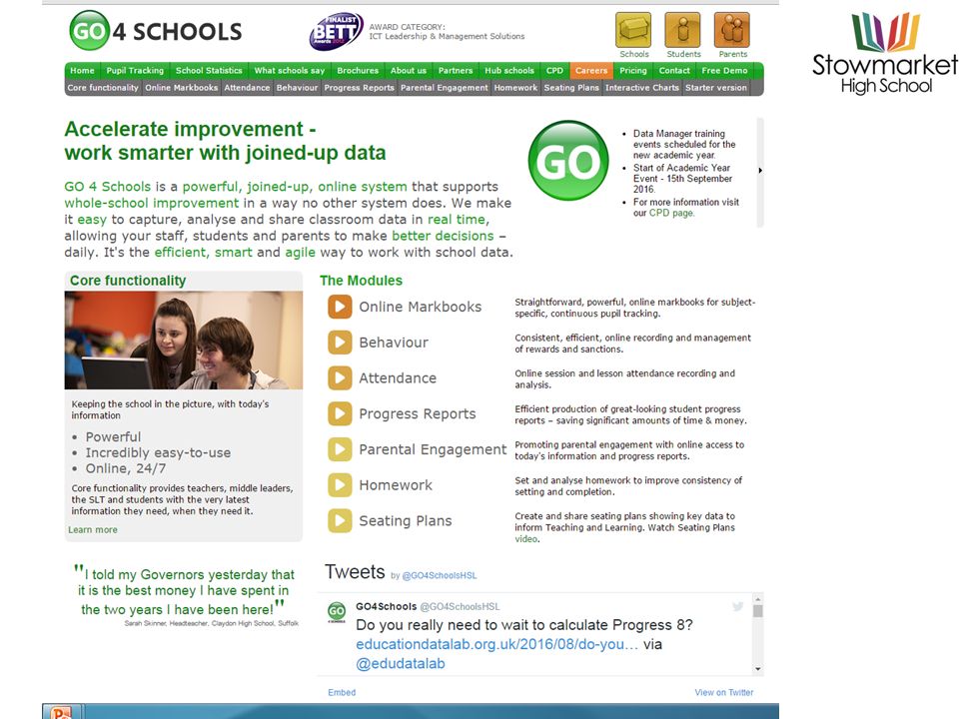
Task: Click the Attendance module play icon
Action: click(340, 377)
